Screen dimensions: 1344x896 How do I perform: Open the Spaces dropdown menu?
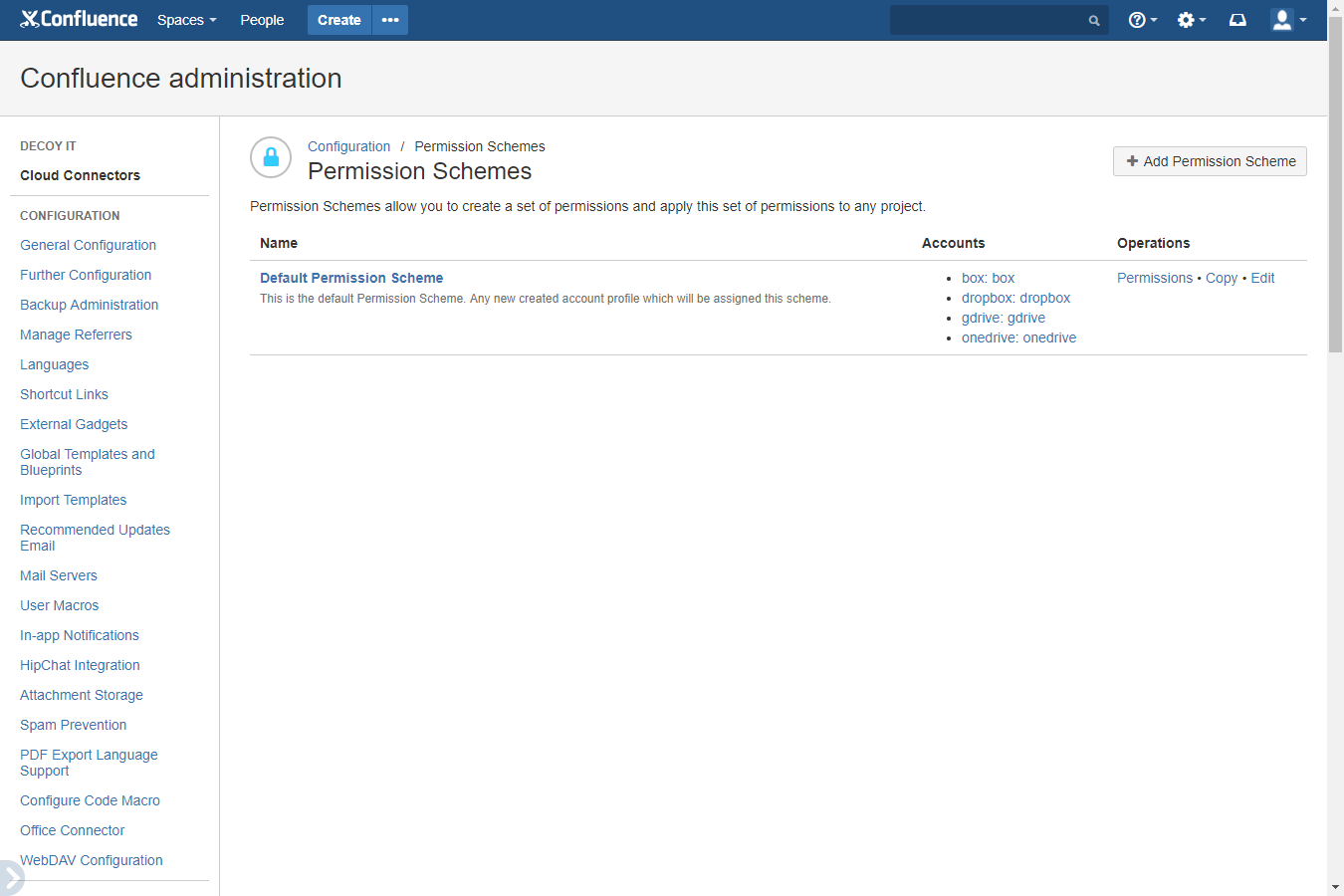[x=186, y=20]
